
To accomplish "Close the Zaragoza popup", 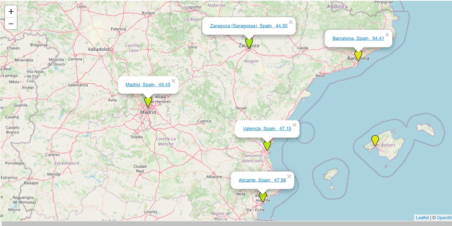I will pyautogui.click(x=291, y=22).
